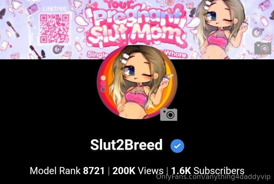Click the blue verified checkmark badge
274x184 pixels.
[x=177, y=146]
